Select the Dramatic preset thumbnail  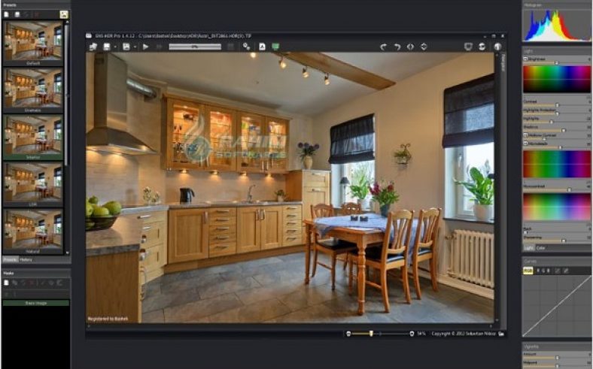pyautogui.click(x=33, y=90)
